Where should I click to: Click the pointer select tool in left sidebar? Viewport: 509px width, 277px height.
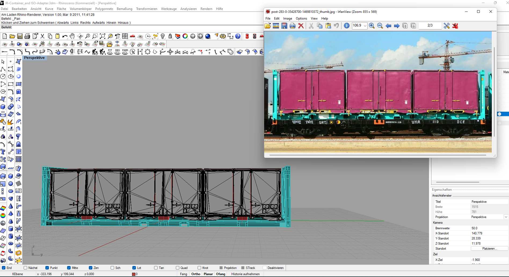point(3,62)
